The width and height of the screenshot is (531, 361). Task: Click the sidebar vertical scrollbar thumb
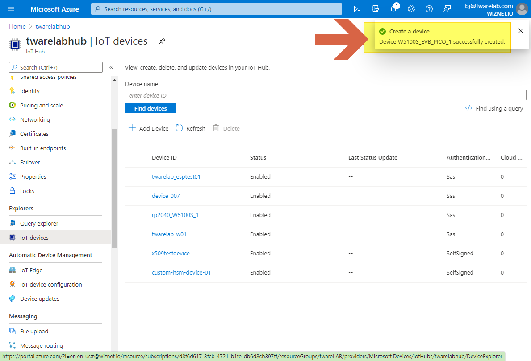coord(114,188)
